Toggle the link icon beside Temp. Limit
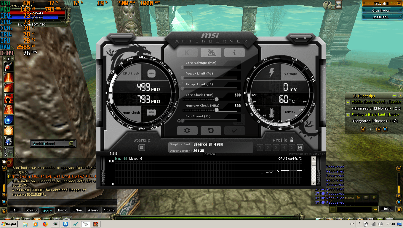This screenshot has height=228, width=403. tap(180, 84)
